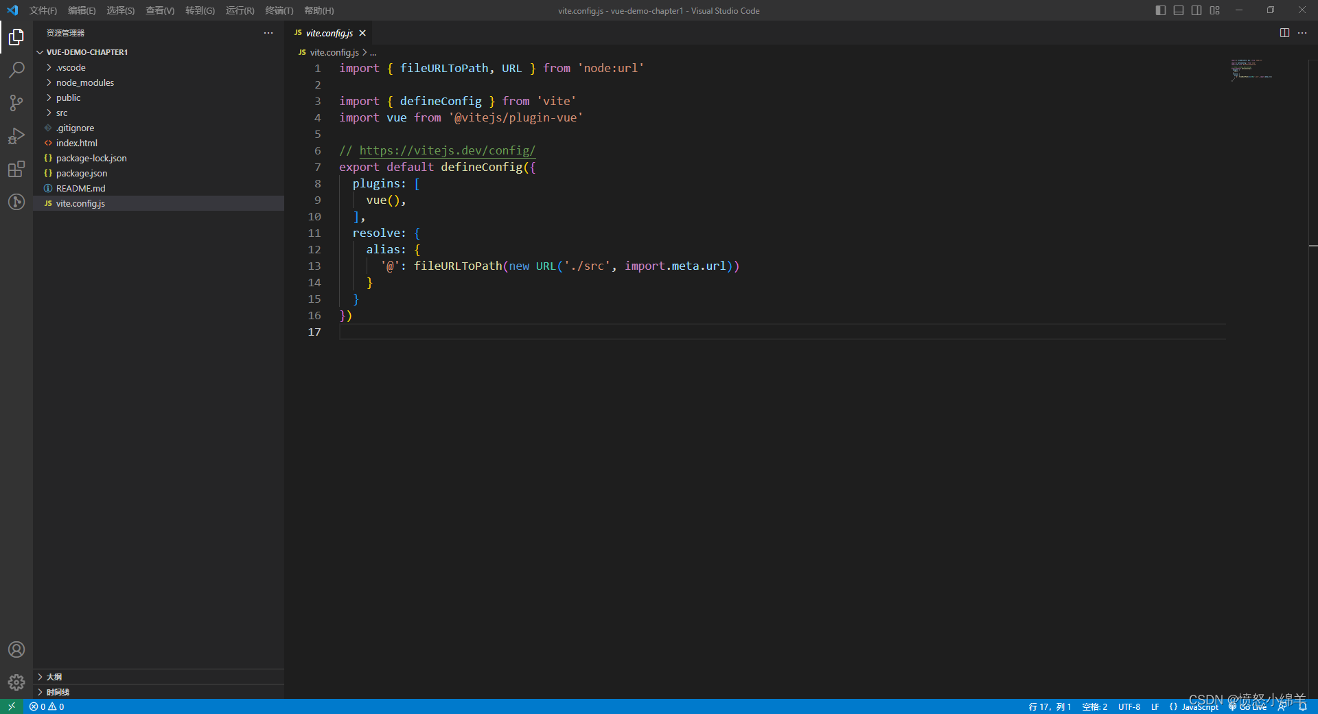Expand the 大纲 outline section

pyautogui.click(x=159, y=677)
